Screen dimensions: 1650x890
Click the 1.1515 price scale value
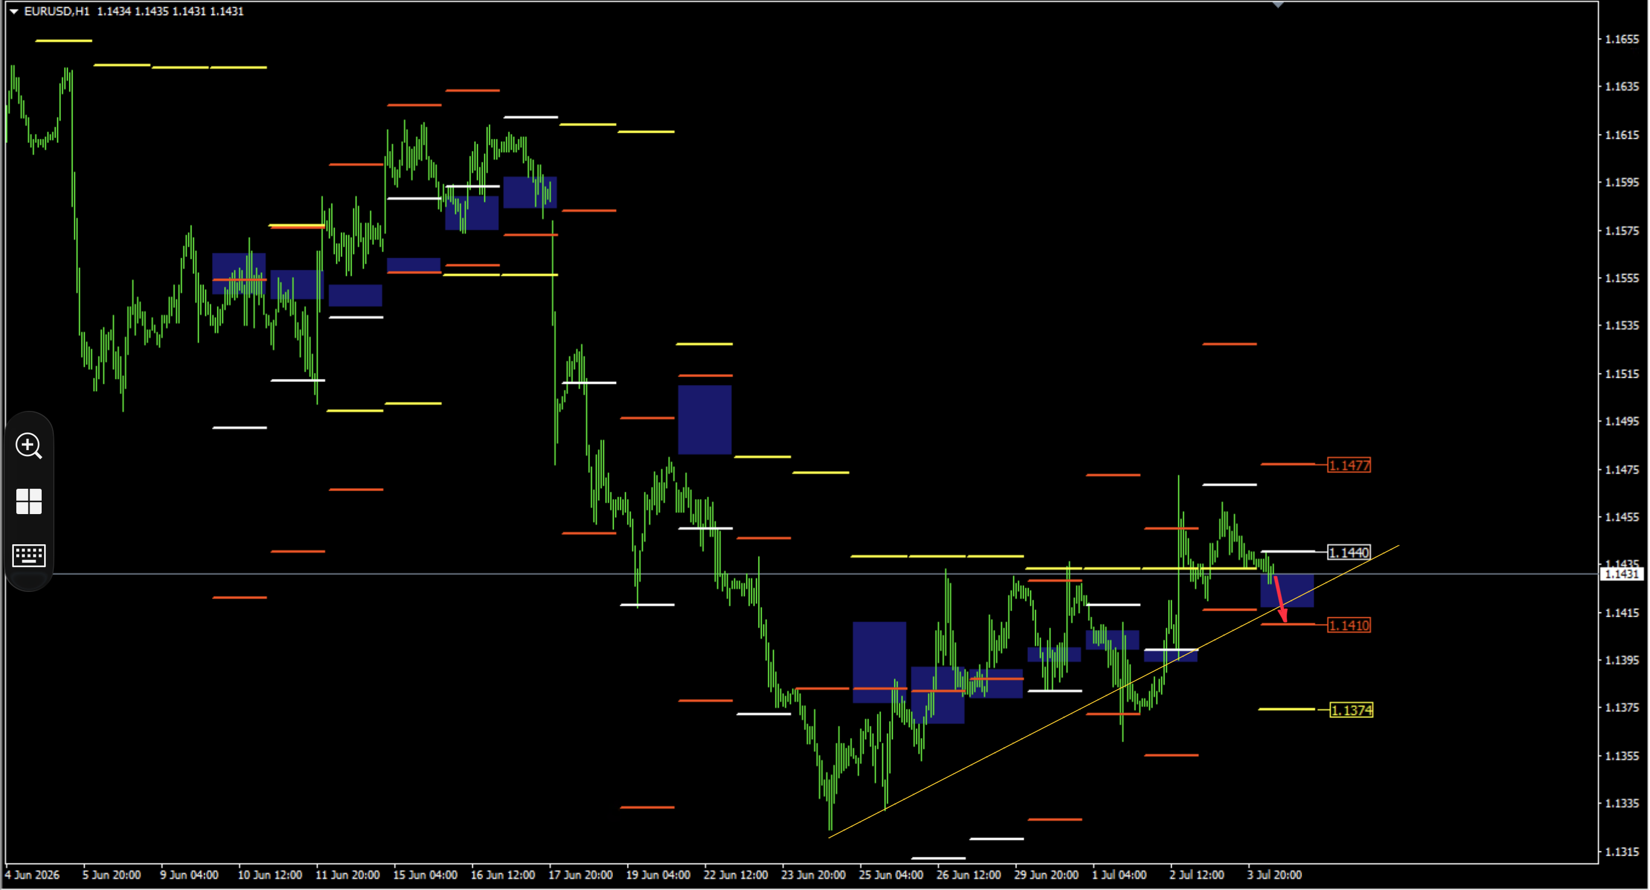1622,373
